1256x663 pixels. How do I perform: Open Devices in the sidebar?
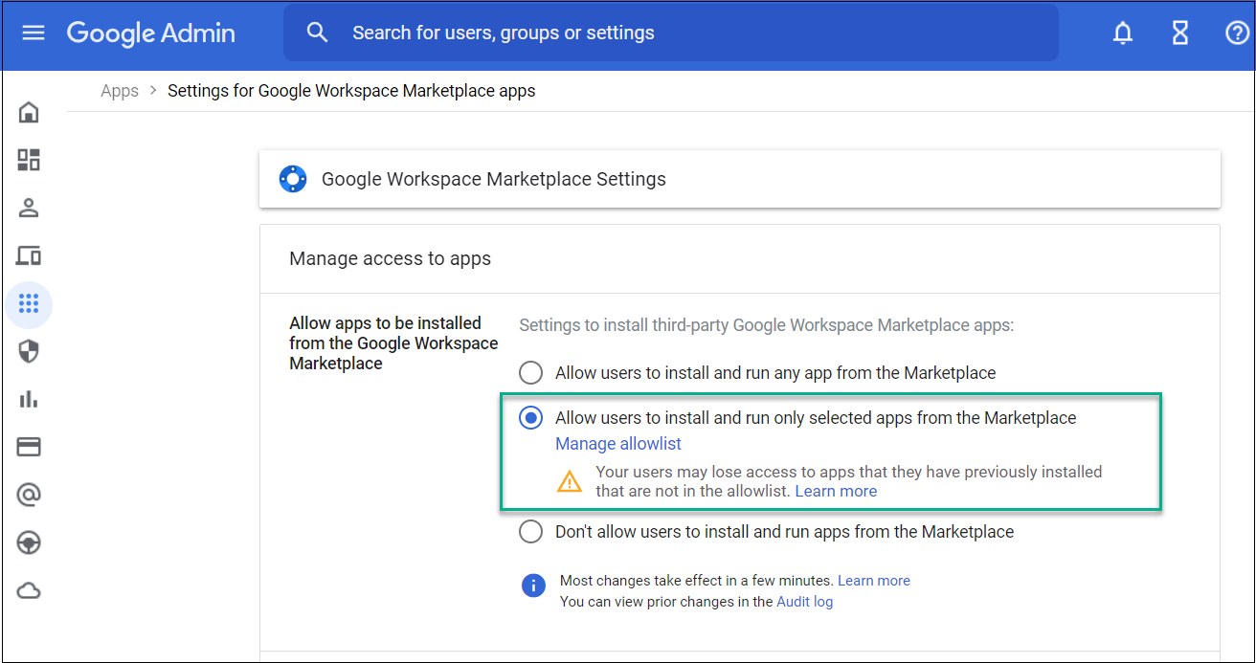click(x=29, y=255)
